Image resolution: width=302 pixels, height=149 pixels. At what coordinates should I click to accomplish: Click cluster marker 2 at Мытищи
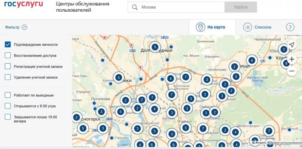pyautogui.click(x=234, y=67)
